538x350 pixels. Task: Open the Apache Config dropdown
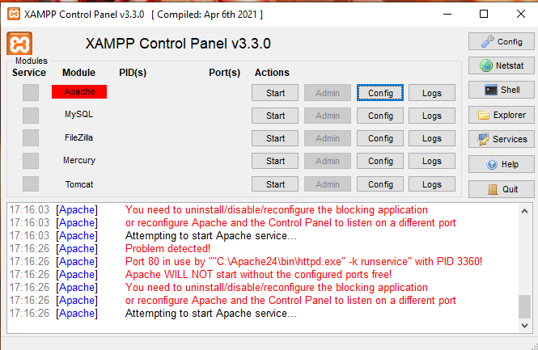pyautogui.click(x=380, y=93)
